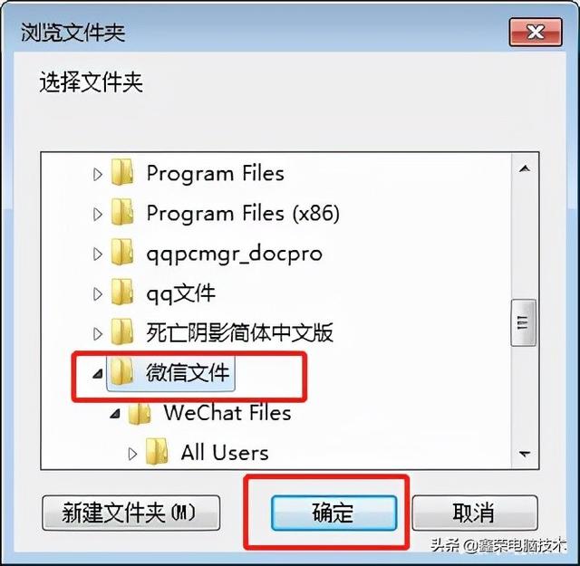The height and width of the screenshot is (566, 580).
Task: Select the 死亡阴影简体中文版 folder label
Action: [x=239, y=332]
